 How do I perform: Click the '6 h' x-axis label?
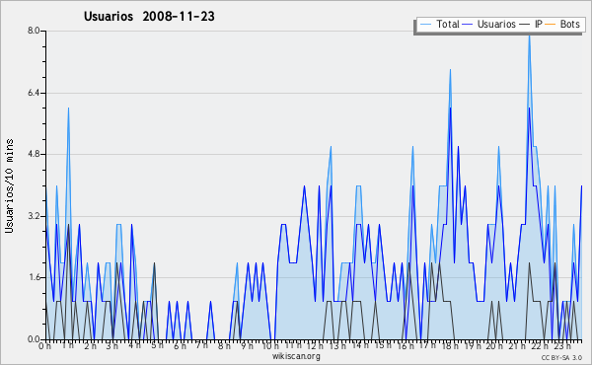pyautogui.click(x=180, y=346)
